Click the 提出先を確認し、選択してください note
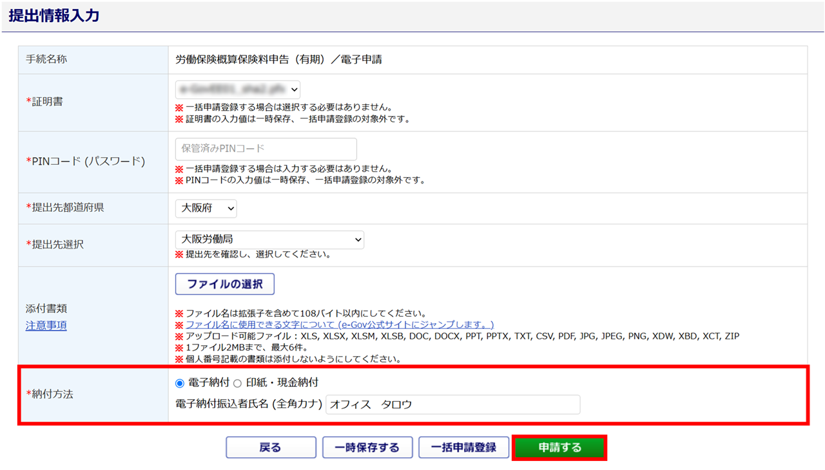This screenshot has width=825, height=470. click(x=258, y=254)
